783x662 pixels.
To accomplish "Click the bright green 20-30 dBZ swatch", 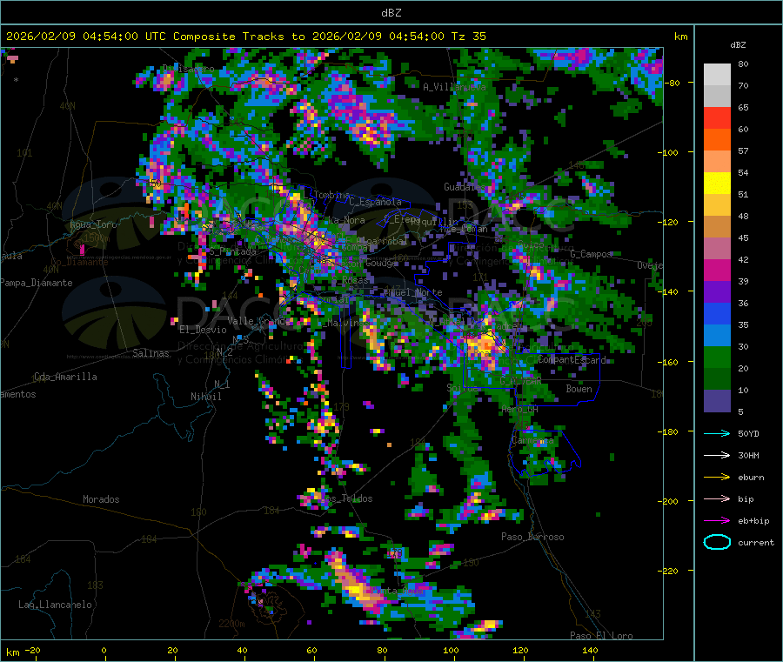I will coord(717,357).
